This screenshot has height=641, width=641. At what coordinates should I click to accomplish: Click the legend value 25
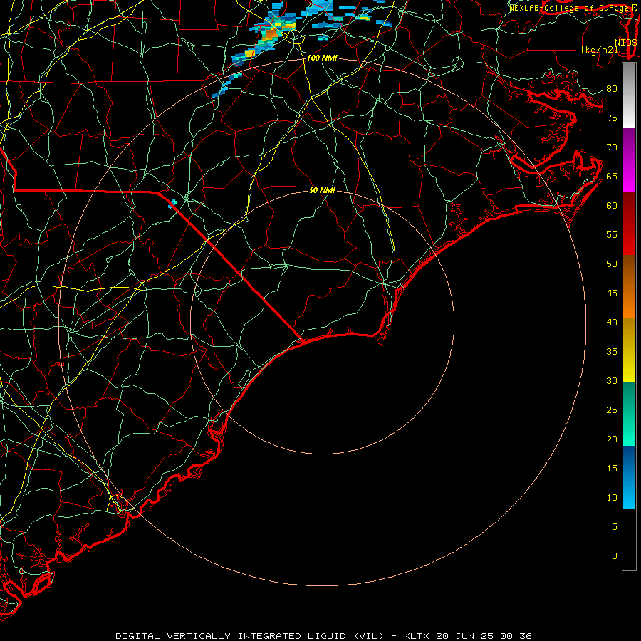click(x=612, y=410)
